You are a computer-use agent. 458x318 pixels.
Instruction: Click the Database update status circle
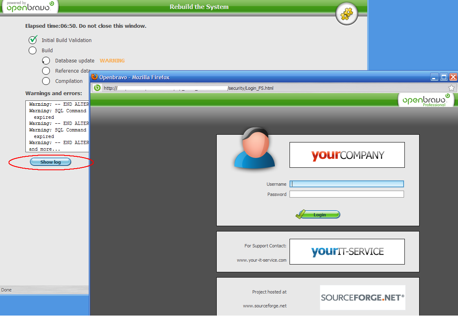46,61
